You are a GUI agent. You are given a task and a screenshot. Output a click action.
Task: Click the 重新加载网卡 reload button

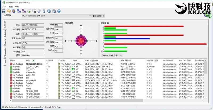pyautogui.click(x=98, y=16)
